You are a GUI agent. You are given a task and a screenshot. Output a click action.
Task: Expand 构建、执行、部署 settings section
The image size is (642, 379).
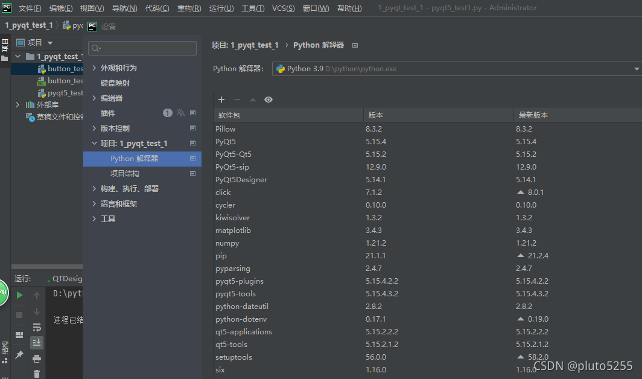point(94,188)
